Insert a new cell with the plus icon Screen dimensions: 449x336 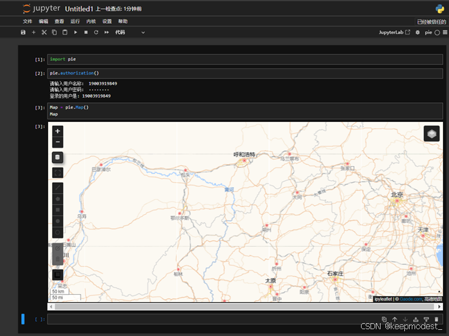pyautogui.click(x=33, y=33)
